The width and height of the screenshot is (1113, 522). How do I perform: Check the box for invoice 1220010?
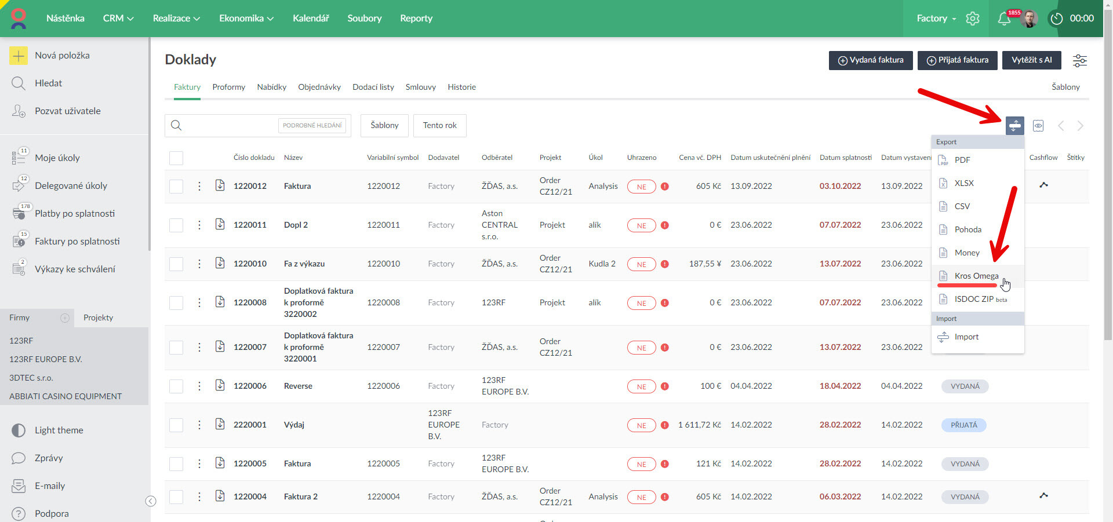[x=176, y=264]
